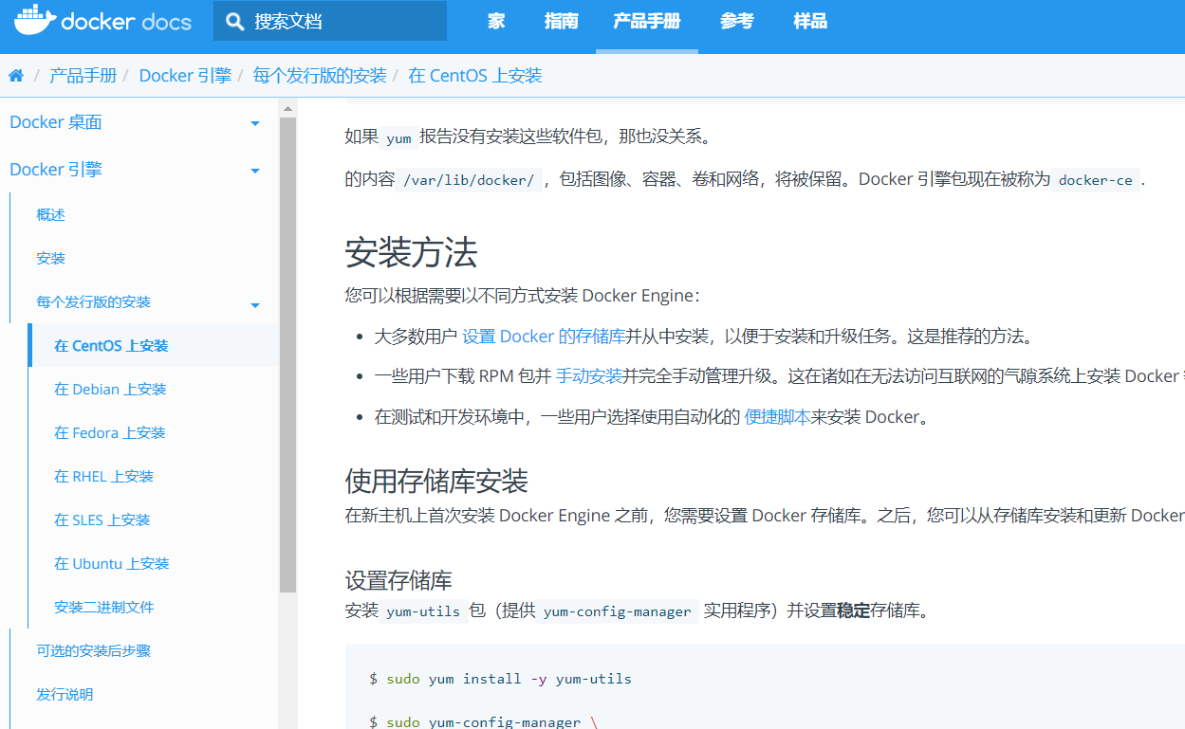The height and width of the screenshot is (729, 1185).
Task: Open the 参考 navigation tab
Action: 737,21
